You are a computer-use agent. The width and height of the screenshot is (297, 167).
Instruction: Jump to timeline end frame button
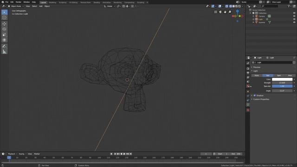(131, 154)
